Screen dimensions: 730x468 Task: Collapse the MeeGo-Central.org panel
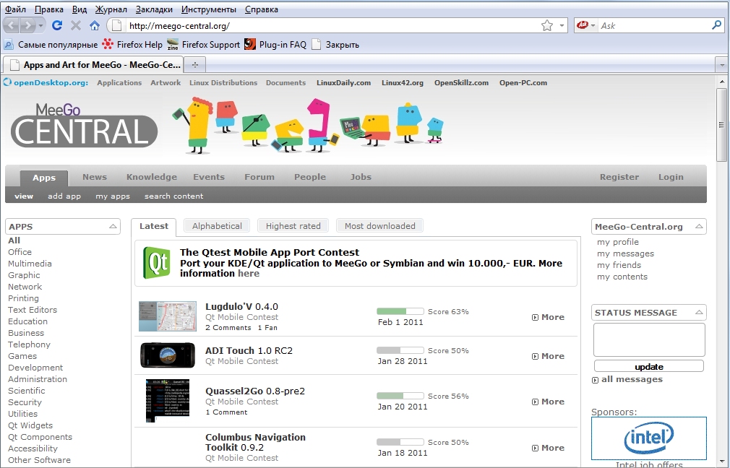(699, 227)
